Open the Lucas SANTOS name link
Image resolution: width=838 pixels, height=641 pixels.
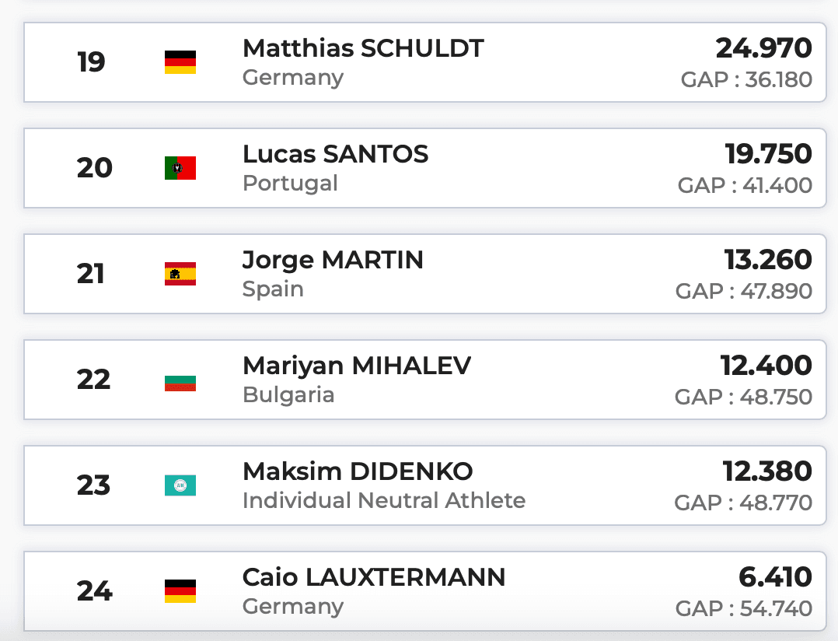(x=335, y=154)
